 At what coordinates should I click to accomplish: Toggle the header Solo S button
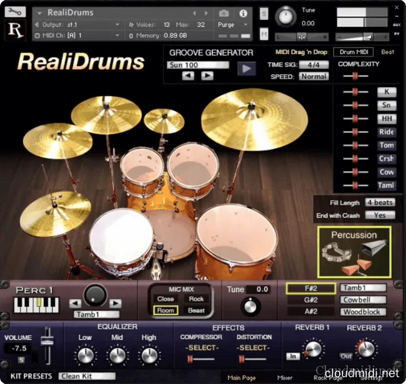coord(264,14)
